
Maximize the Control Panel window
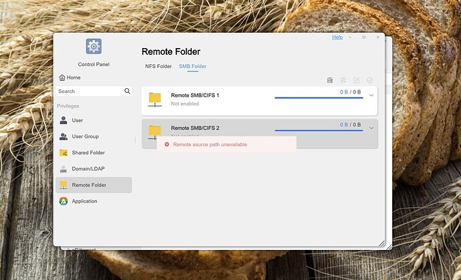(x=363, y=37)
